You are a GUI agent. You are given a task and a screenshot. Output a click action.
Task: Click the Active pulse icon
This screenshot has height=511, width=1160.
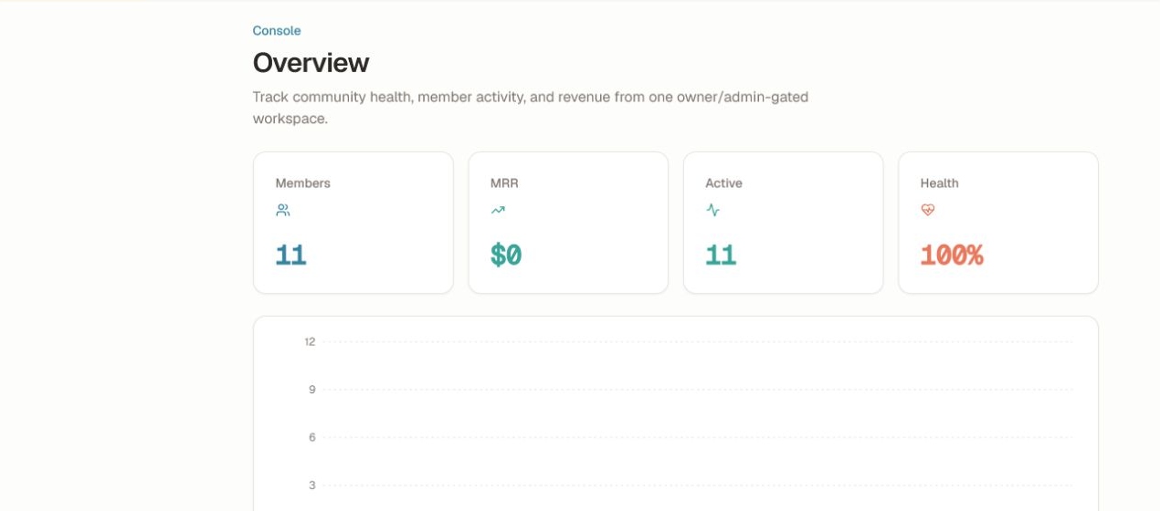coord(712,210)
